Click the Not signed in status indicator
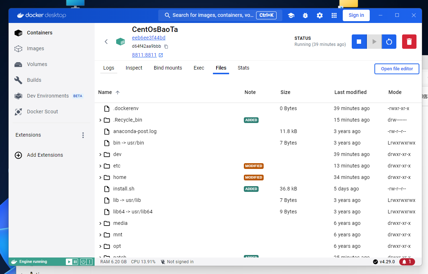 pos(177,262)
